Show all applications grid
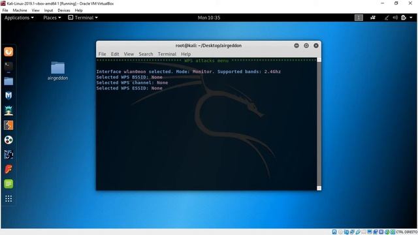The height and width of the screenshot is (235, 418). 8,198
